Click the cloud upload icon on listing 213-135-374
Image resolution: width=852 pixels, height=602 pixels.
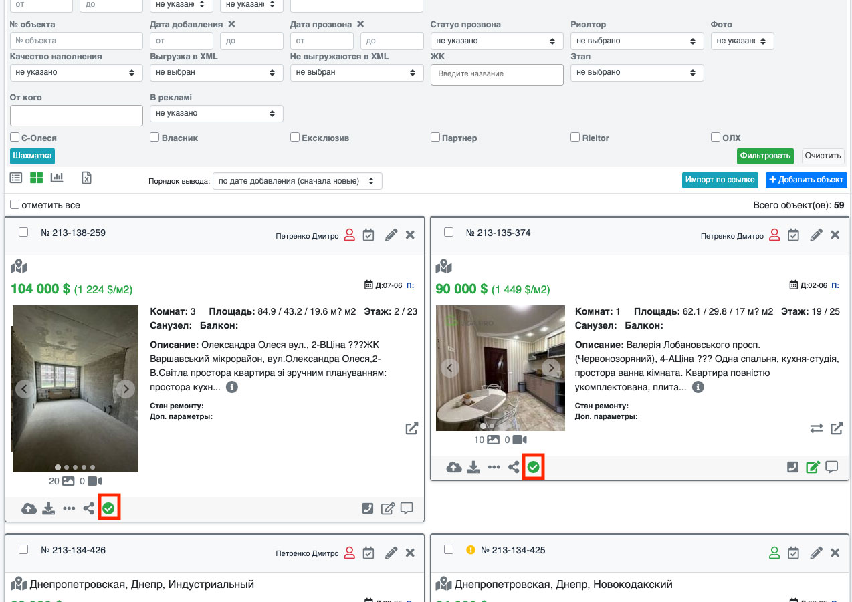[x=454, y=468]
